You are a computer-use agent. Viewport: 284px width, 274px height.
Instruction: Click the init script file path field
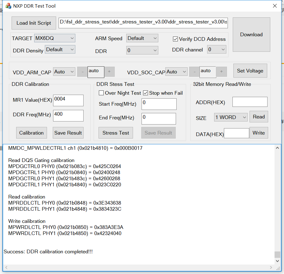coord(143,23)
